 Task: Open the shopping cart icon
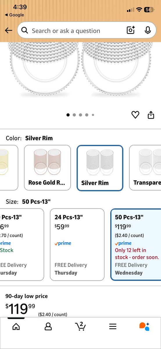[x=80, y=326]
